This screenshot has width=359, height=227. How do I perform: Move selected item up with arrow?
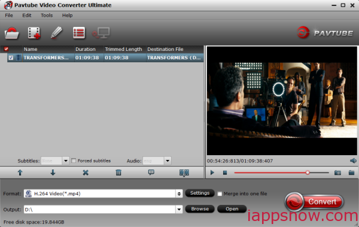click(x=20, y=172)
